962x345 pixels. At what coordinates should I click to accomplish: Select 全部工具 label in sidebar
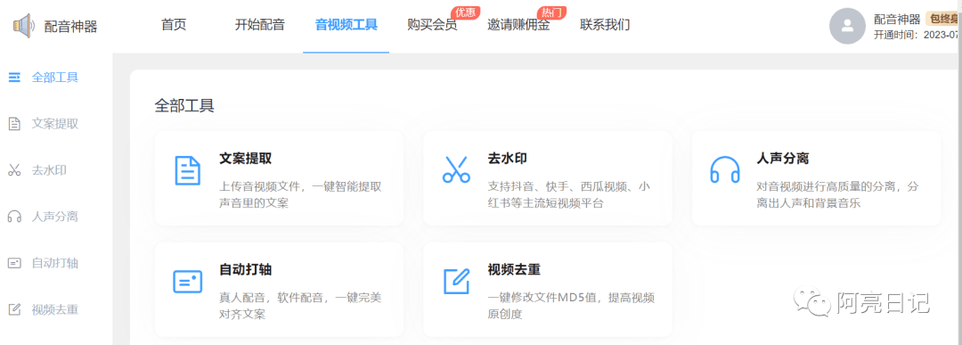coord(55,78)
